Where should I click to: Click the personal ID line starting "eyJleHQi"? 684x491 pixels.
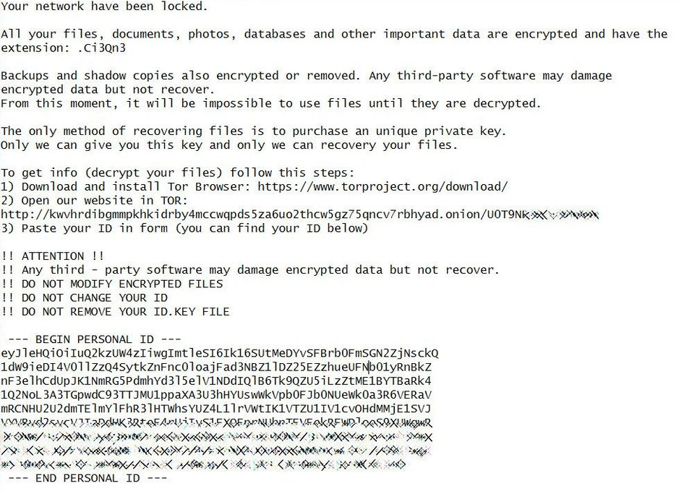(220, 353)
